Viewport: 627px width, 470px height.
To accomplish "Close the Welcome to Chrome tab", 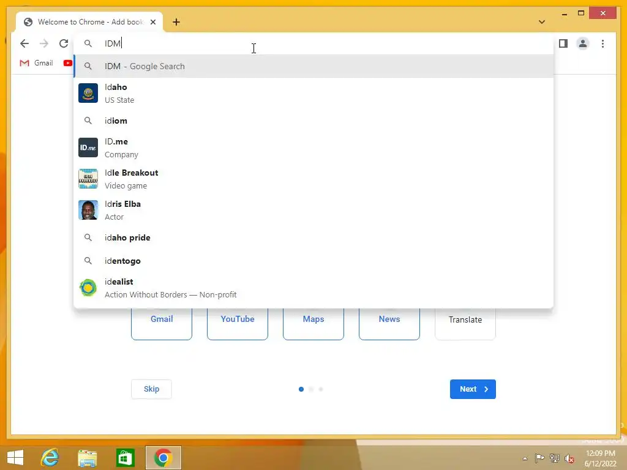I will tap(152, 22).
